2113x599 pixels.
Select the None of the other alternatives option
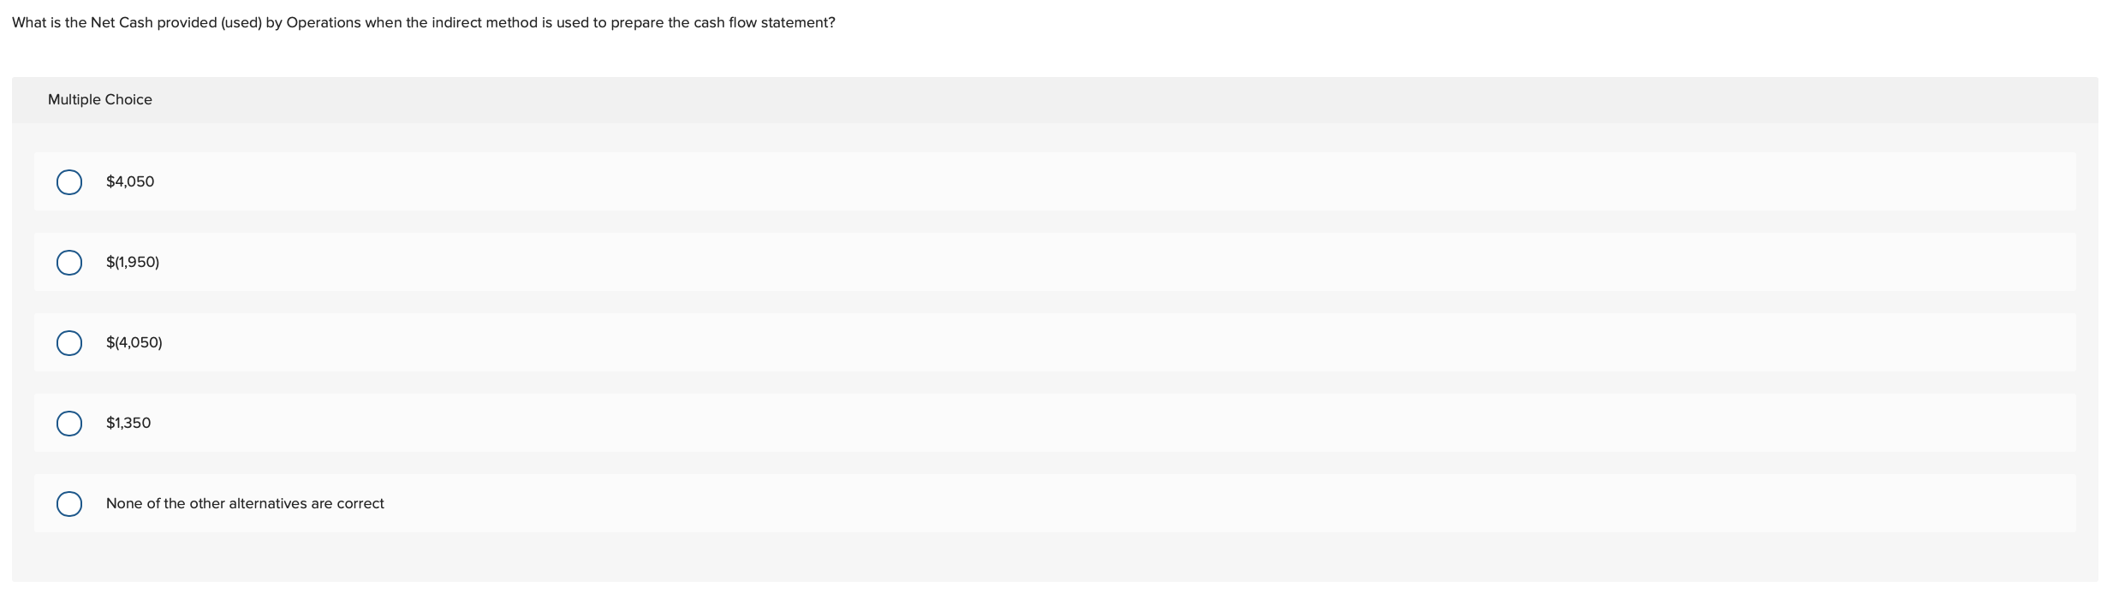point(69,504)
